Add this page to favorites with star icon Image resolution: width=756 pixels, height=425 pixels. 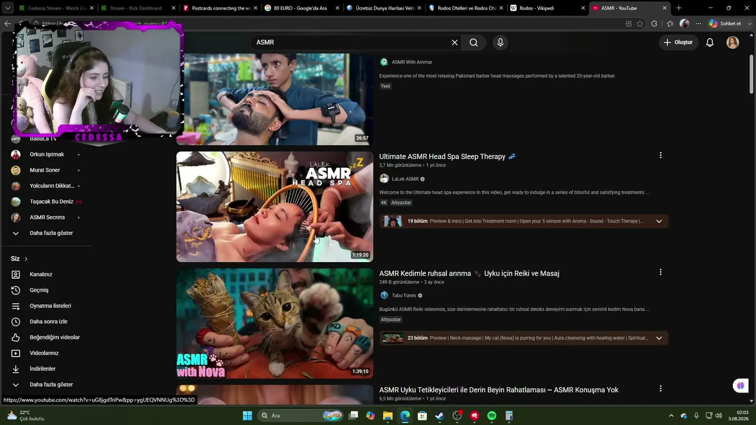coord(640,24)
